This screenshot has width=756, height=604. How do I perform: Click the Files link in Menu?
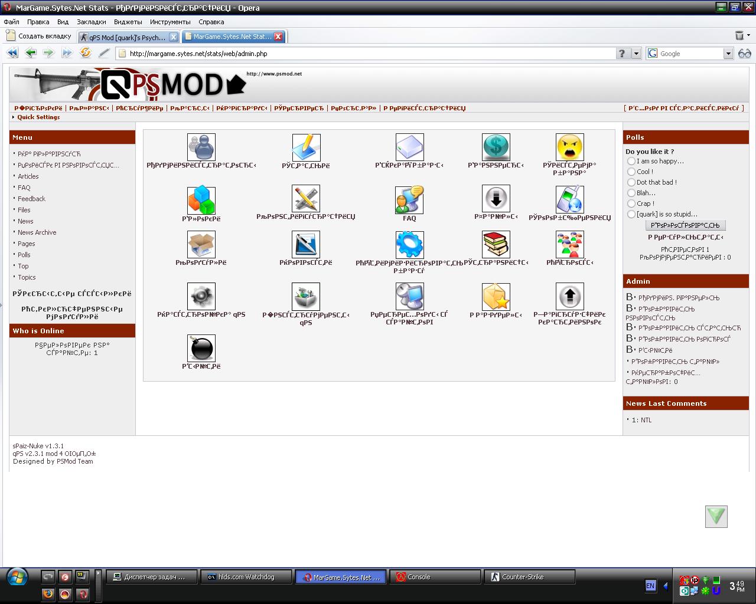pyautogui.click(x=24, y=210)
